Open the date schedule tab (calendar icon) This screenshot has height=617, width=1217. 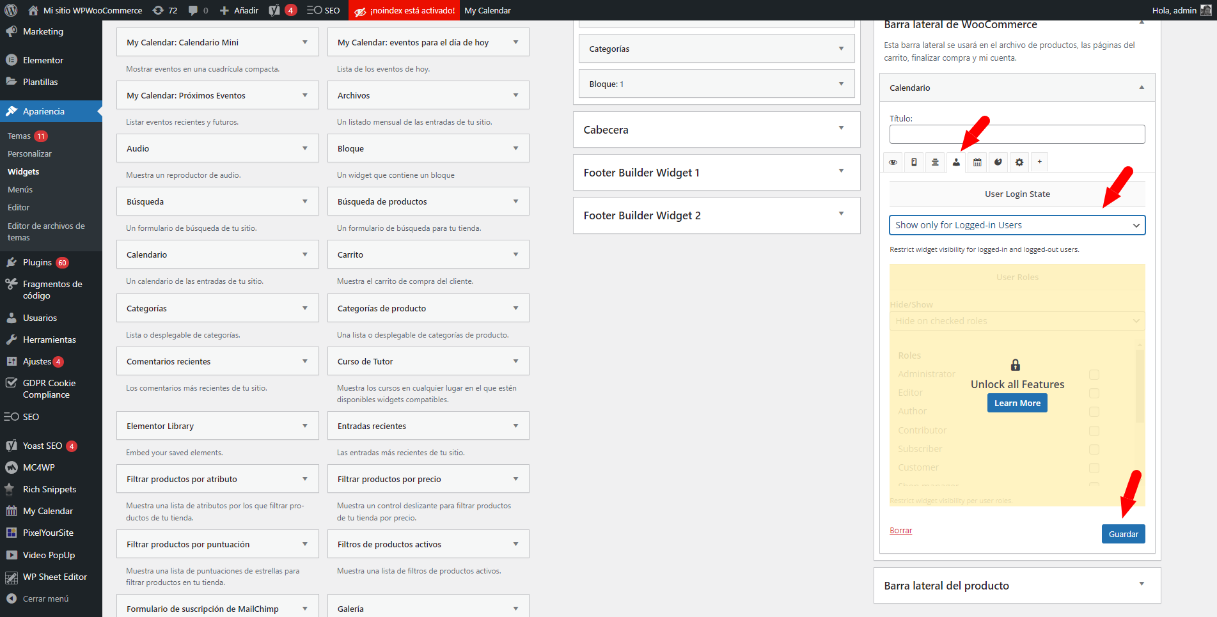(977, 162)
